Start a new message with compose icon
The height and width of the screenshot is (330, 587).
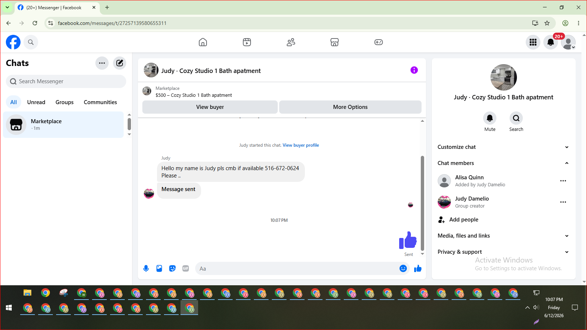coord(120,63)
